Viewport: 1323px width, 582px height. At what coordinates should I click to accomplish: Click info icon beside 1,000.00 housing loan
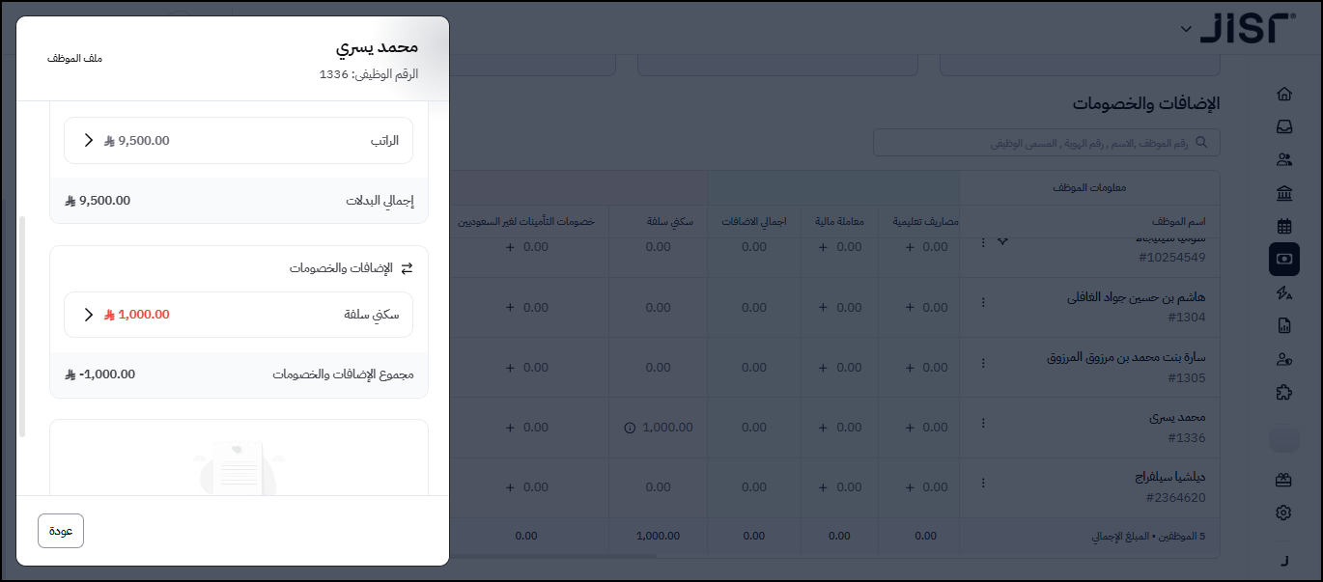pyautogui.click(x=630, y=428)
